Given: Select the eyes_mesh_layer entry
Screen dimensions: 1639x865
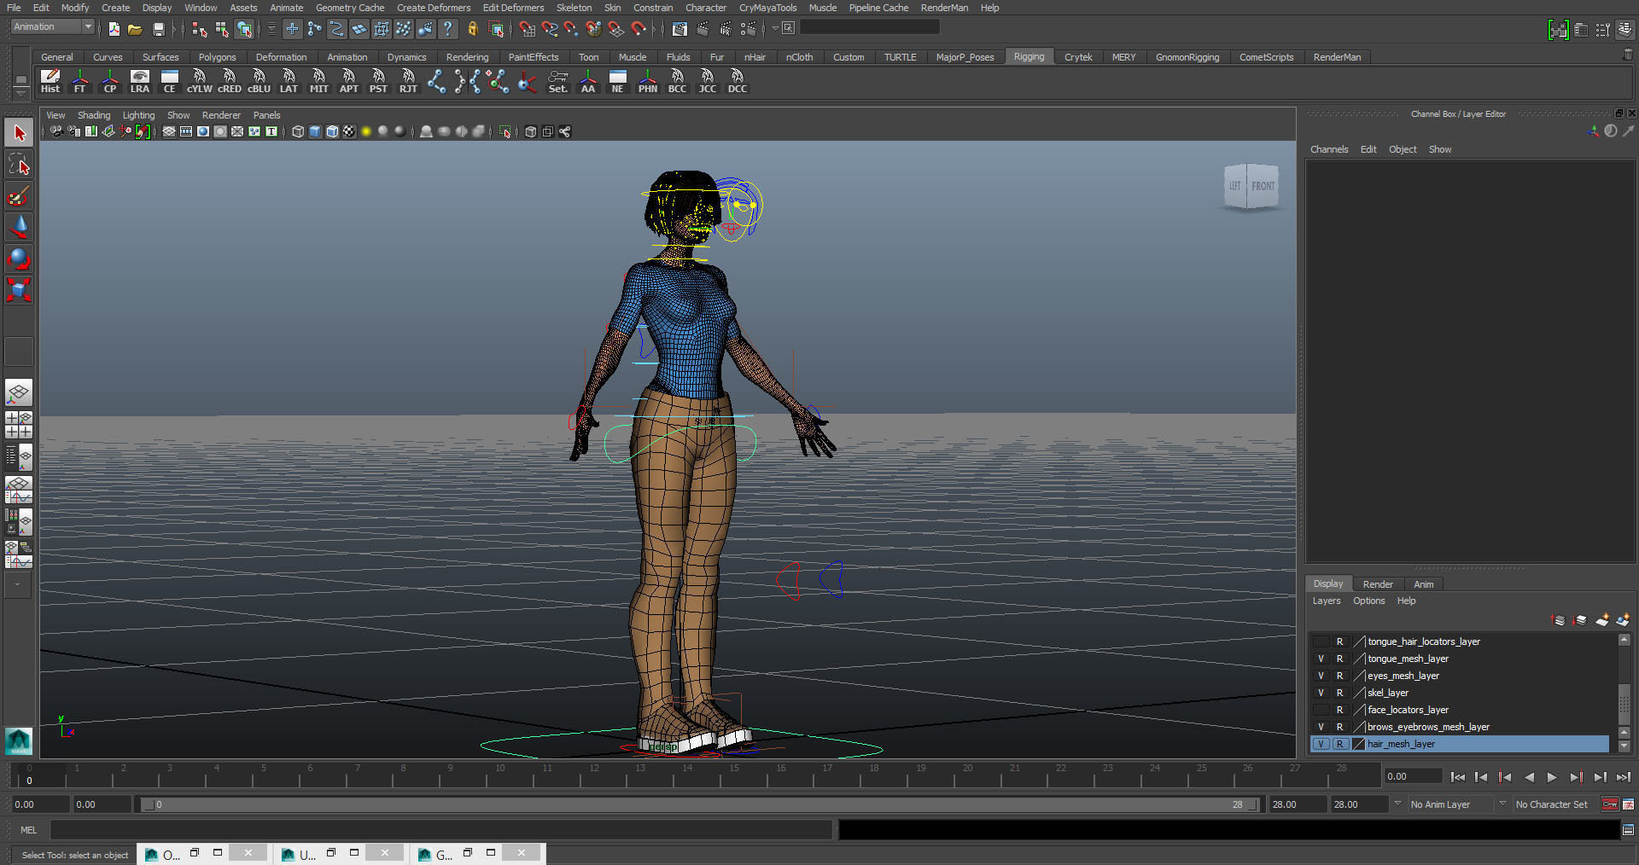Looking at the screenshot, I should click(1403, 676).
